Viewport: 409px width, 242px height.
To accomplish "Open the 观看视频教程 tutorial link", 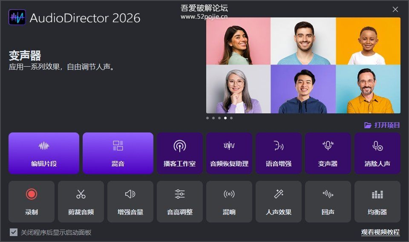I will [x=380, y=232].
